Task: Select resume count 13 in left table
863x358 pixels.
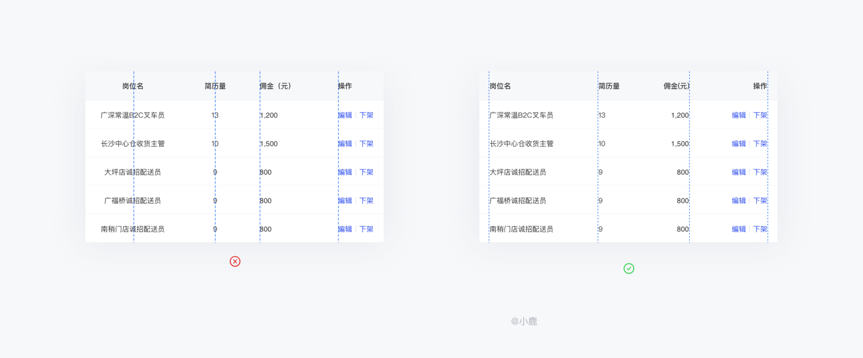Action: point(215,115)
